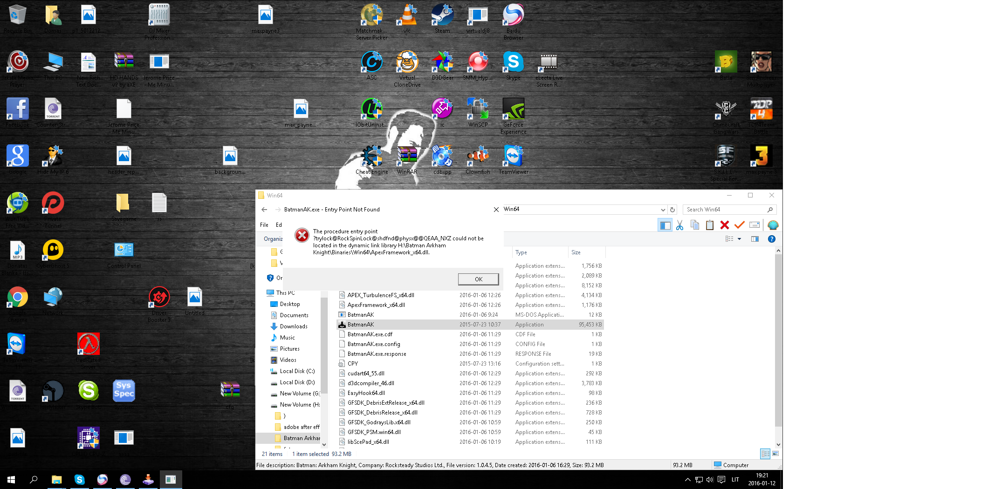Click the Refresh button beside the address bar
The width and height of the screenshot is (988, 489).
[672, 210]
